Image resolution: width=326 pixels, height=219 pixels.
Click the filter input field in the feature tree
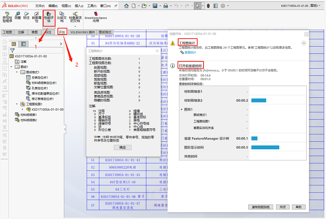(x=36, y=50)
